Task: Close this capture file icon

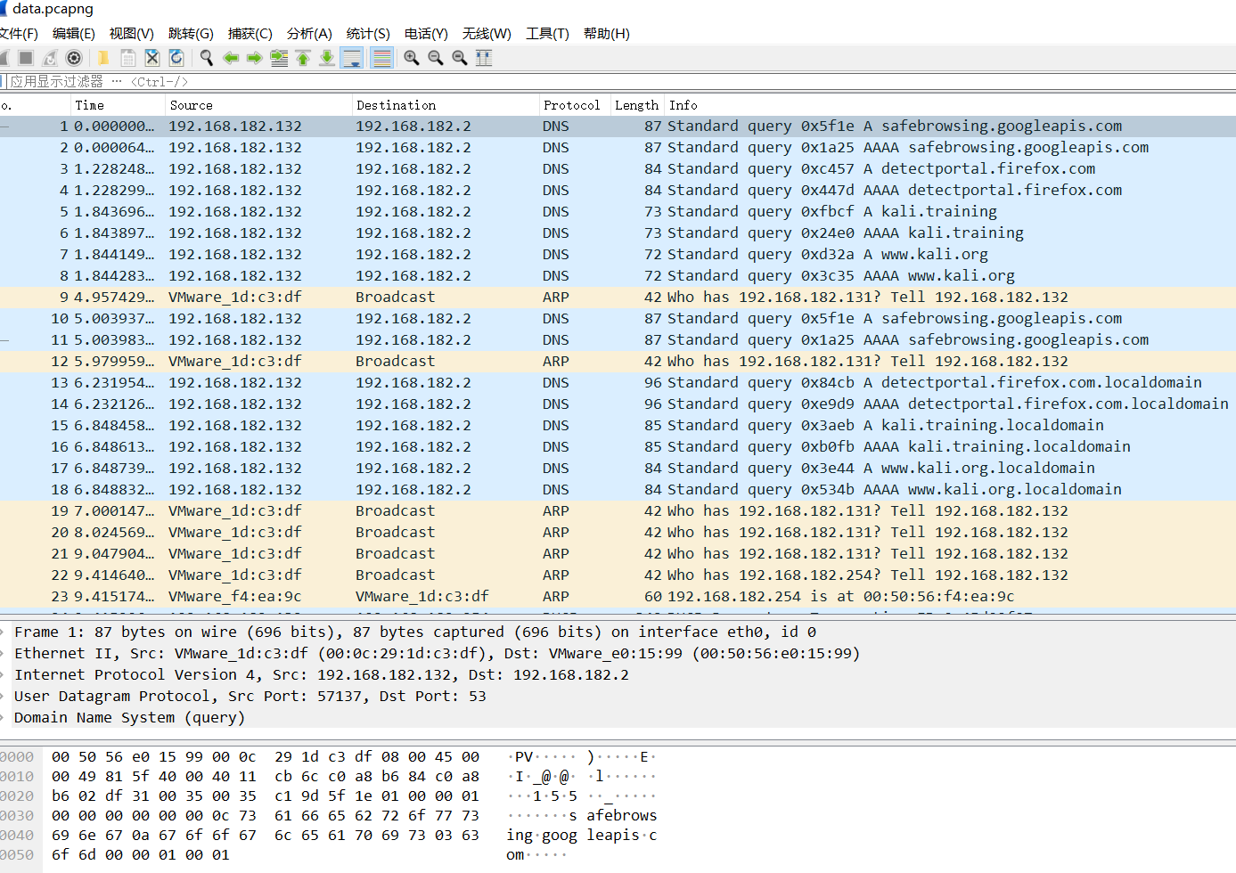Action: tap(152, 58)
